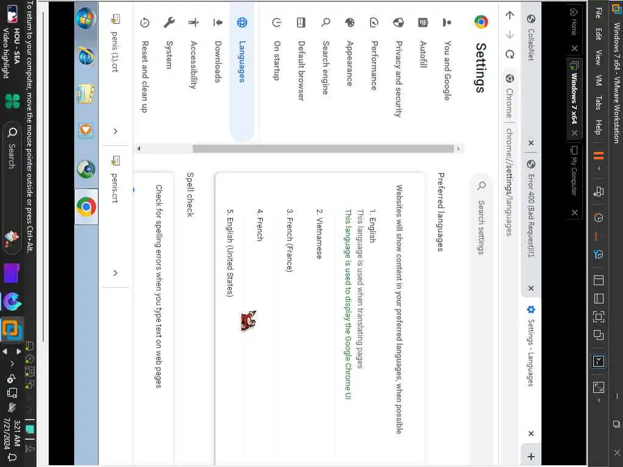
Task: Select the Languages settings item
Action: point(242,72)
